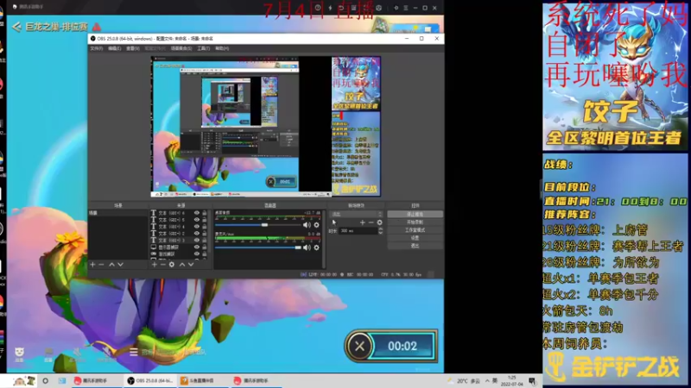Move source down arrow in Sources panel
The width and height of the screenshot is (691, 388).
tap(191, 265)
